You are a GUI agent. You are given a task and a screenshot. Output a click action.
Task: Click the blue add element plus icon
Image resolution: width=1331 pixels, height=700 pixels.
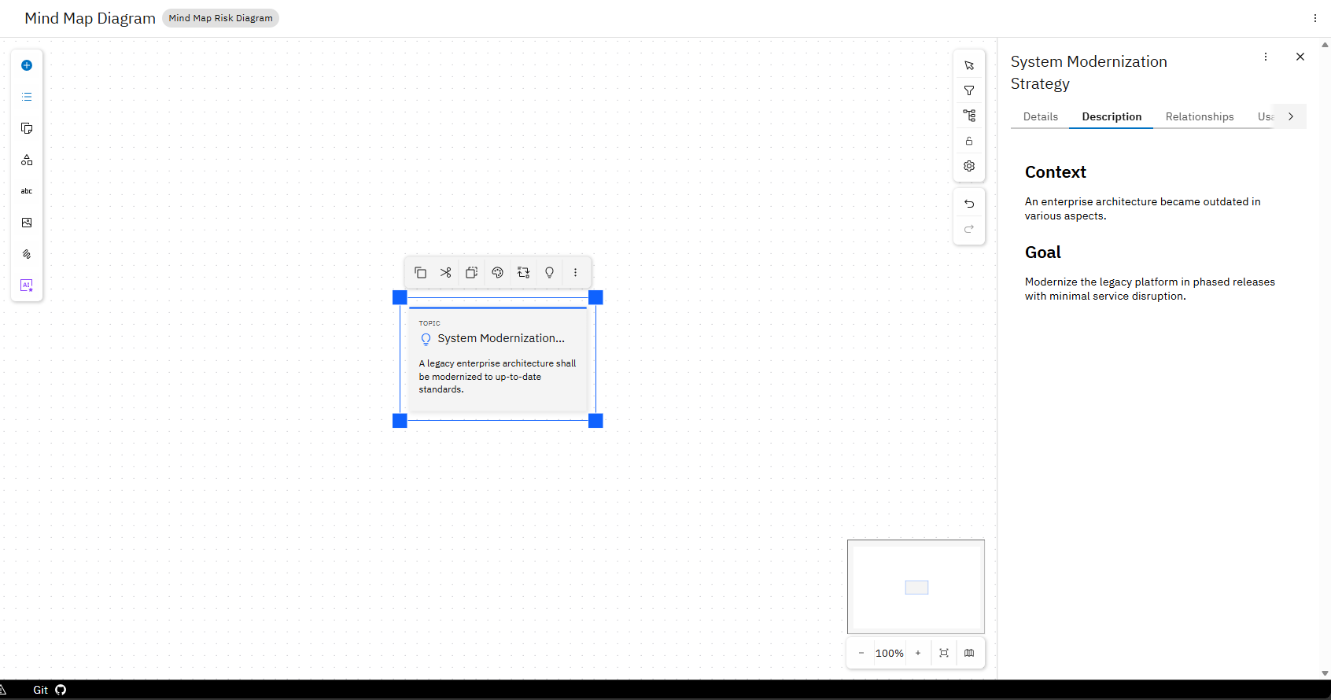point(27,65)
